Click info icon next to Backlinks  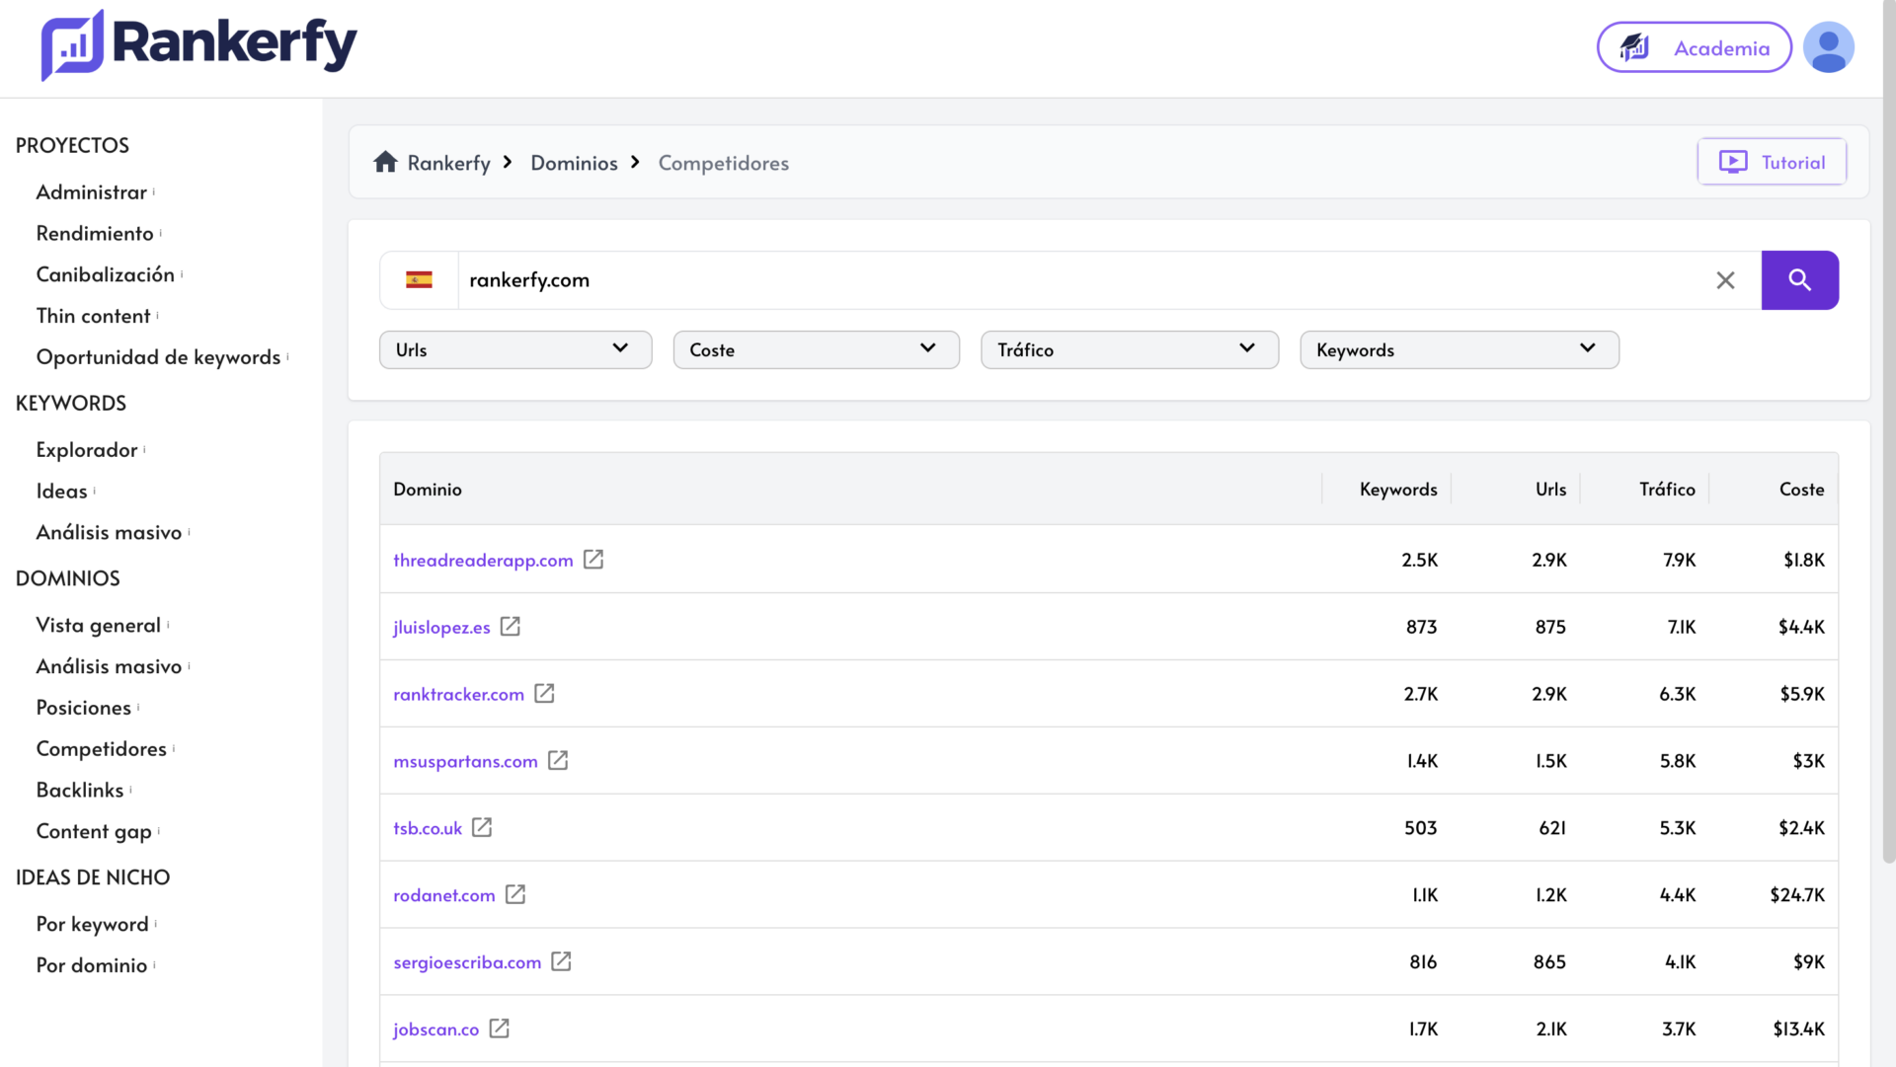pos(130,790)
